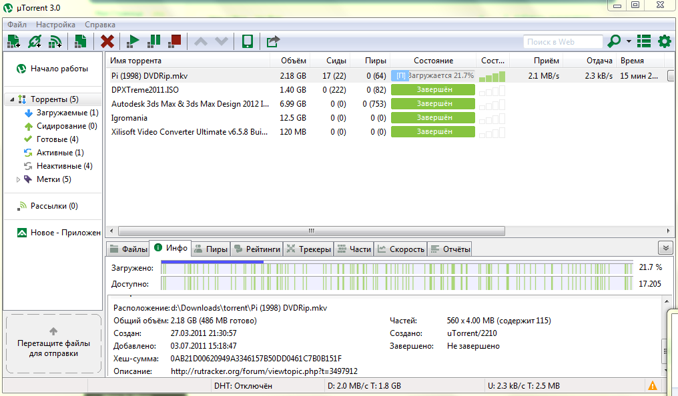
Task: Open the Настройка menu
Action: click(x=55, y=24)
